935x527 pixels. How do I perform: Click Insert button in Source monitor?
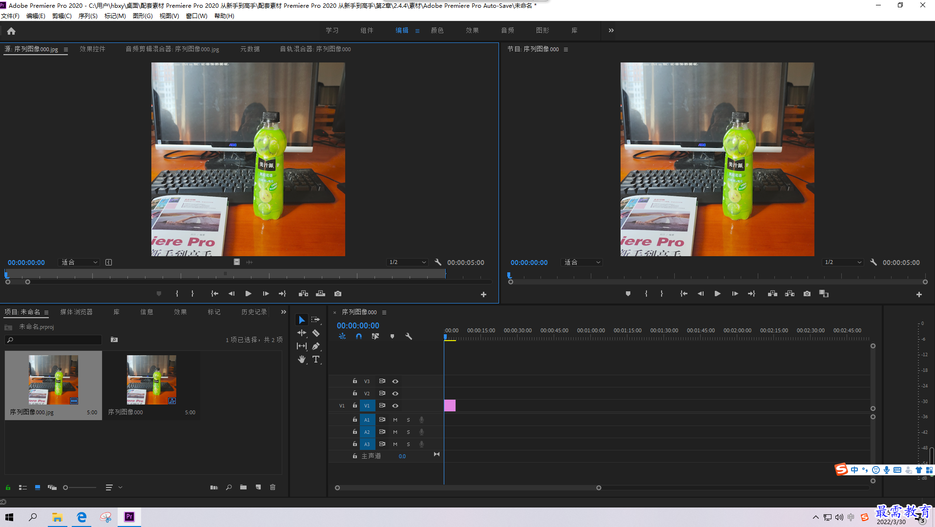tap(303, 294)
